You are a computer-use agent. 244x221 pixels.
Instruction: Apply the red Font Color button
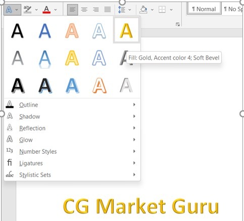click(x=46, y=10)
